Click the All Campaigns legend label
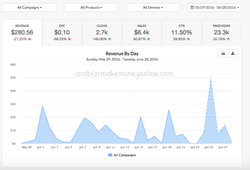Image resolution: width=250 pixels, height=170 pixels. click(x=125, y=155)
